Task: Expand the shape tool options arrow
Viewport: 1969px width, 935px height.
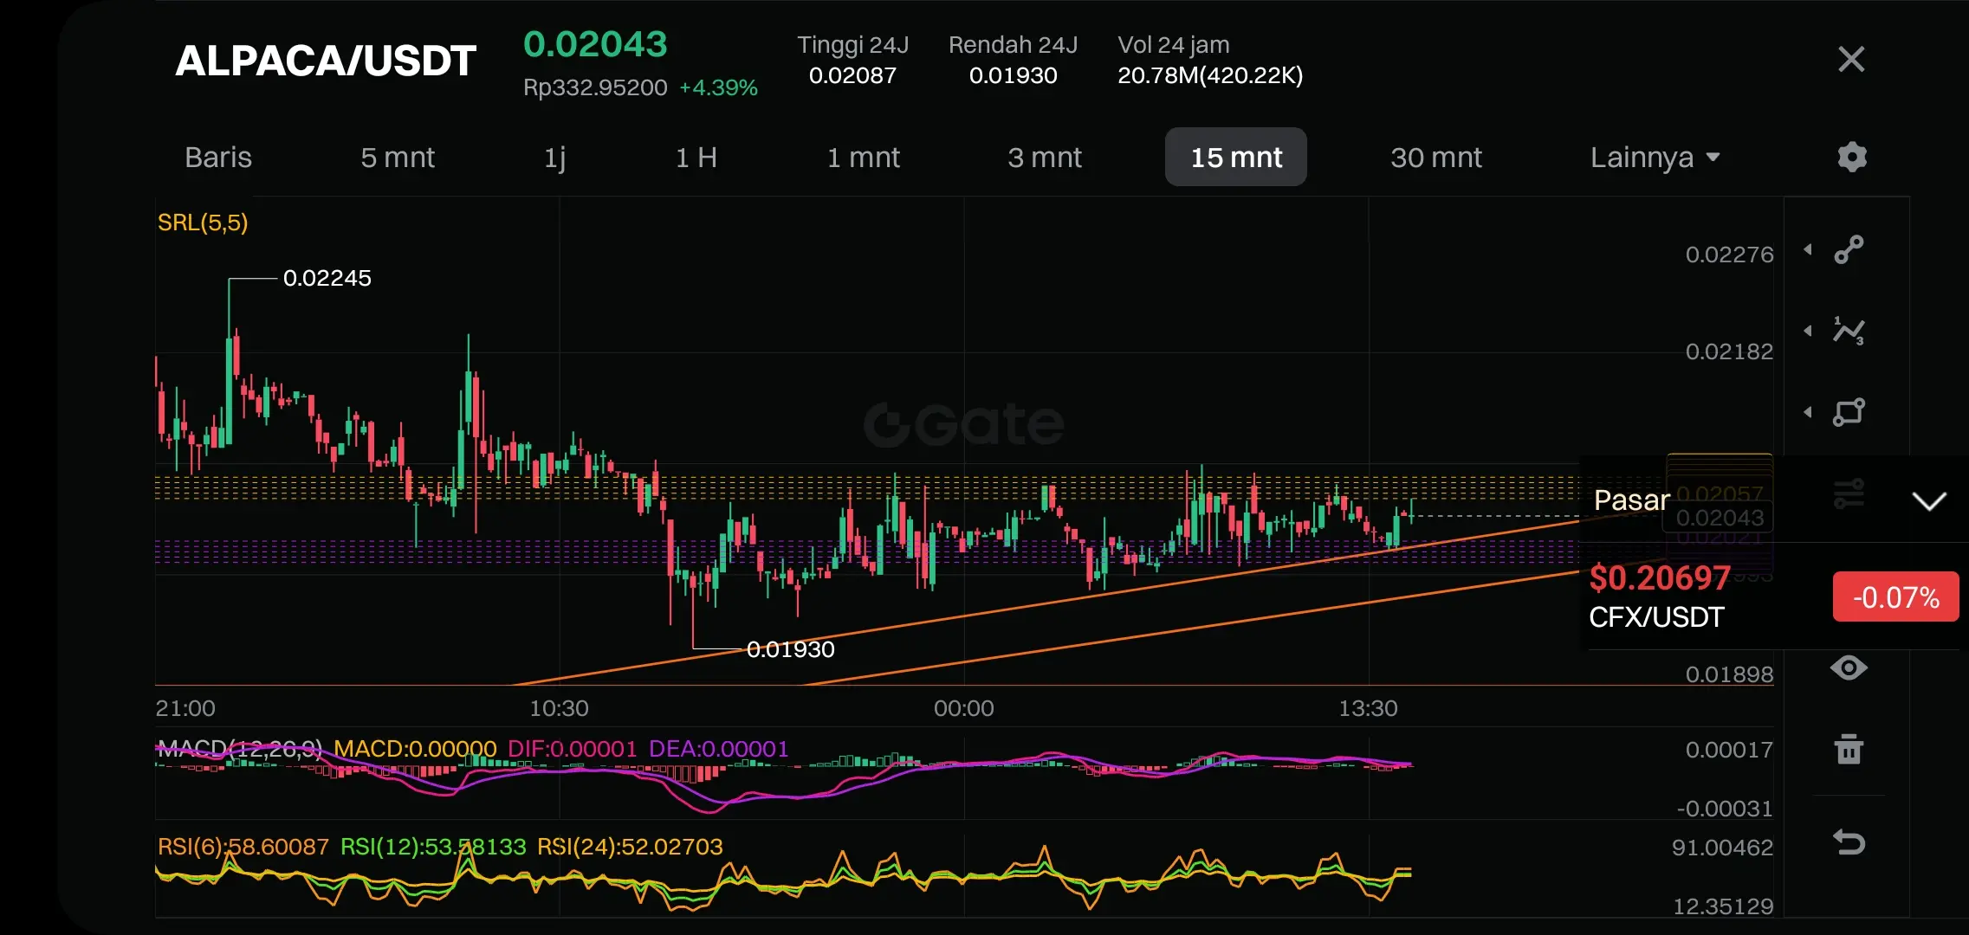Action: (x=1808, y=412)
